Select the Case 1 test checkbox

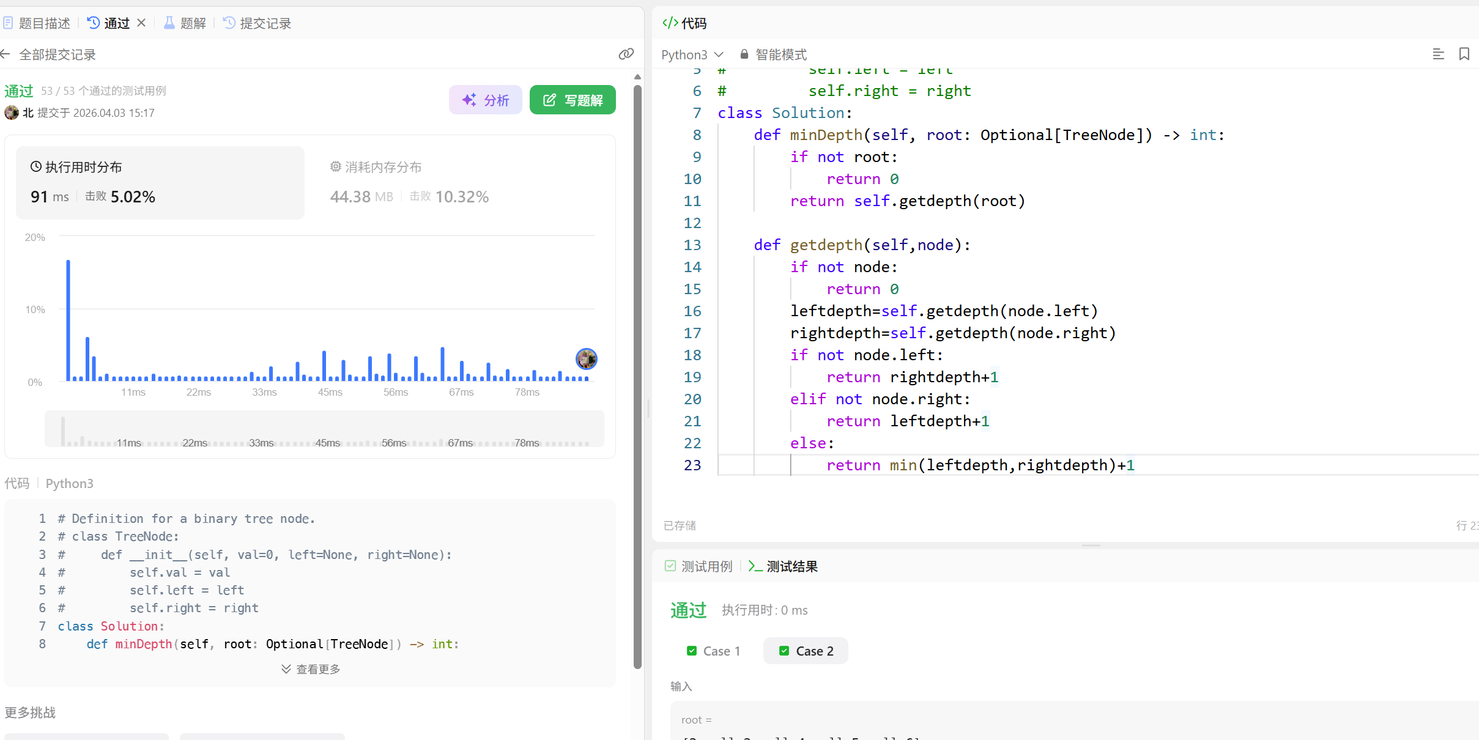(692, 651)
